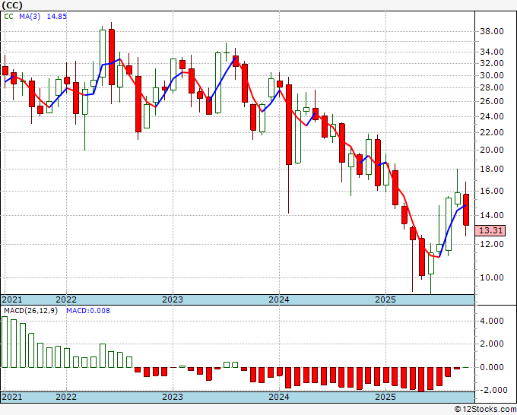Click the MA(3) legend label
This screenshot has width=517, height=415.
[x=30, y=17]
